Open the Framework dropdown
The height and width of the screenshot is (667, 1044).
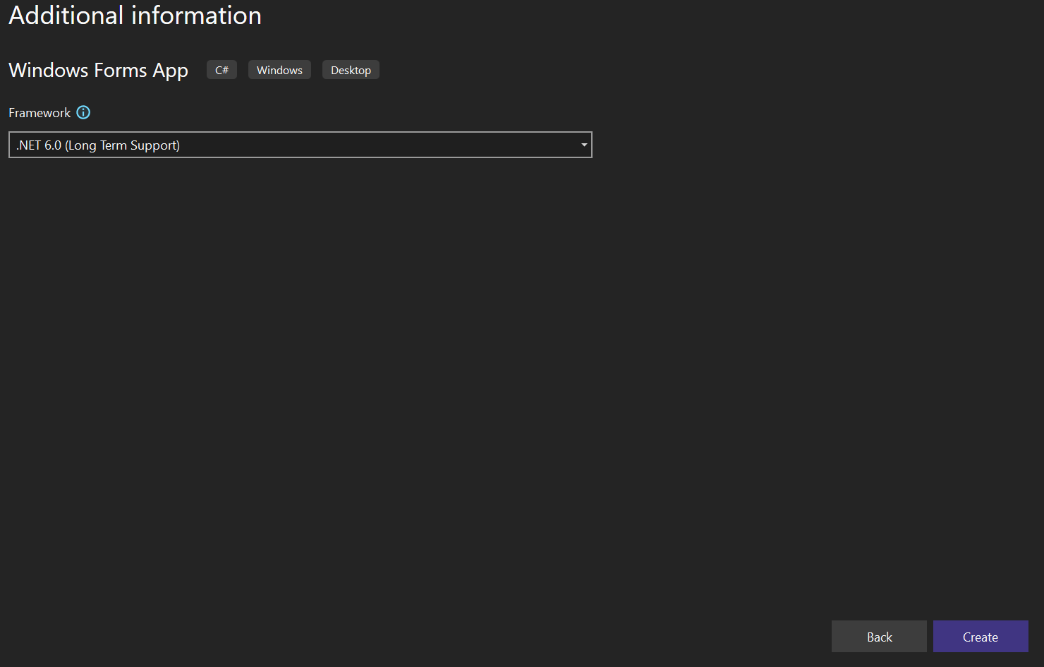300,145
